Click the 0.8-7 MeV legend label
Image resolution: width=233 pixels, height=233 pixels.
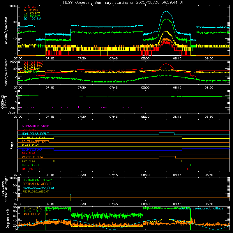tap(32, 68)
